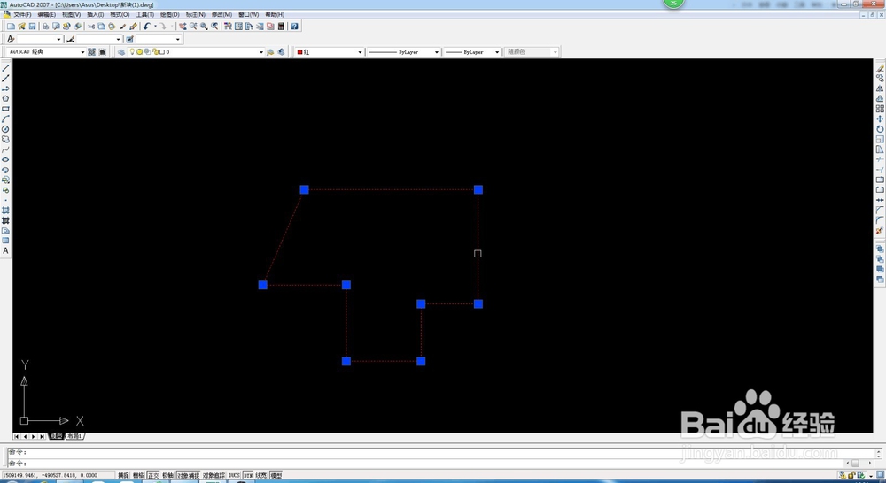Open the 编辑(E) menu
Screen dimensions: 886x483
[46, 15]
